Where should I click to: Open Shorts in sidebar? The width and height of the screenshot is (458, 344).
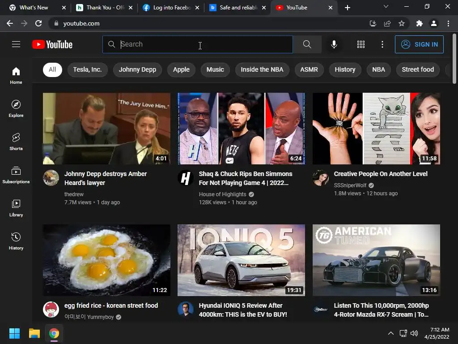point(16,142)
